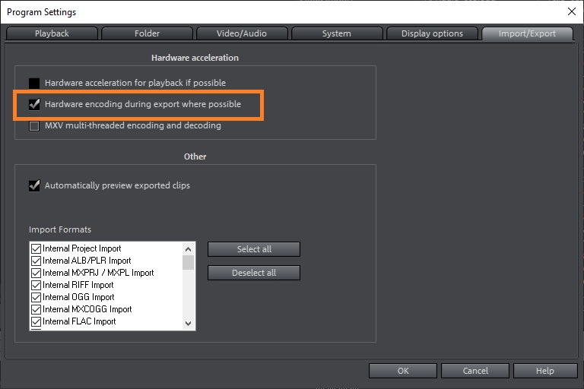Enable MXV multi-threaded encoding and decoding
Screen dimensions: 584x389
tap(34, 126)
